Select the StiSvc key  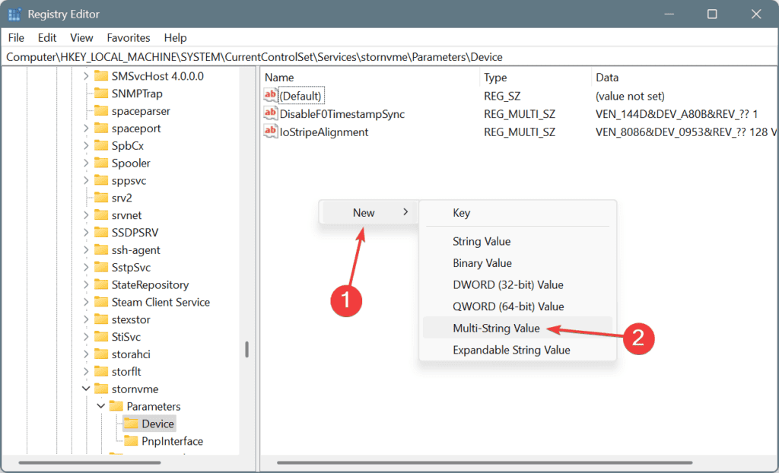126,337
